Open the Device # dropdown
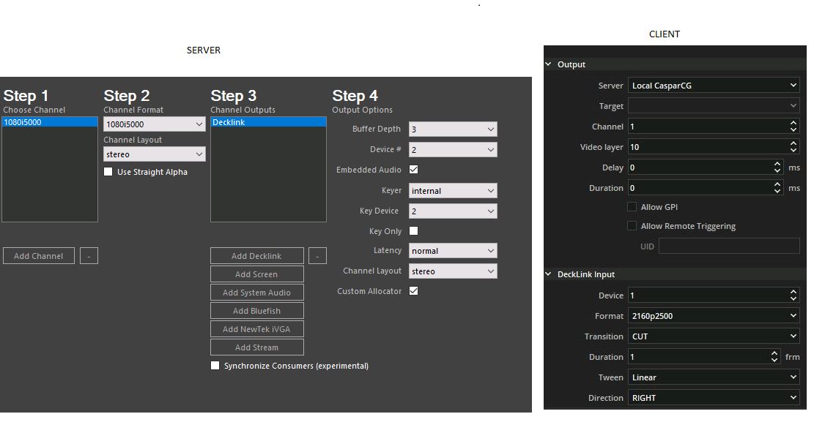This screenshot has height=433, width=836. [453, 149]
